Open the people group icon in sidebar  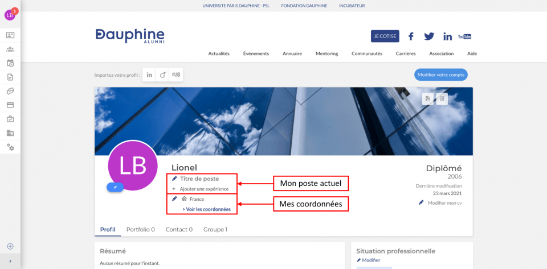[x=10, y=49]
